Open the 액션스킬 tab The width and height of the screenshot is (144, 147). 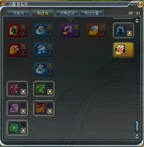click(x=92, y=13)
